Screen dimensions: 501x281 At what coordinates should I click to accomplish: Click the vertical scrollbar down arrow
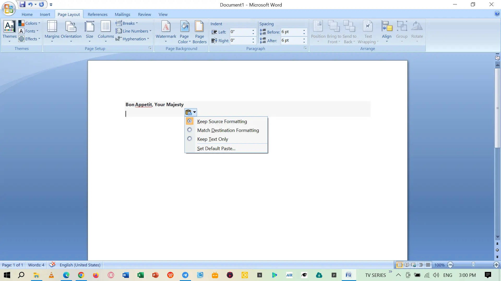pos(498,237)
